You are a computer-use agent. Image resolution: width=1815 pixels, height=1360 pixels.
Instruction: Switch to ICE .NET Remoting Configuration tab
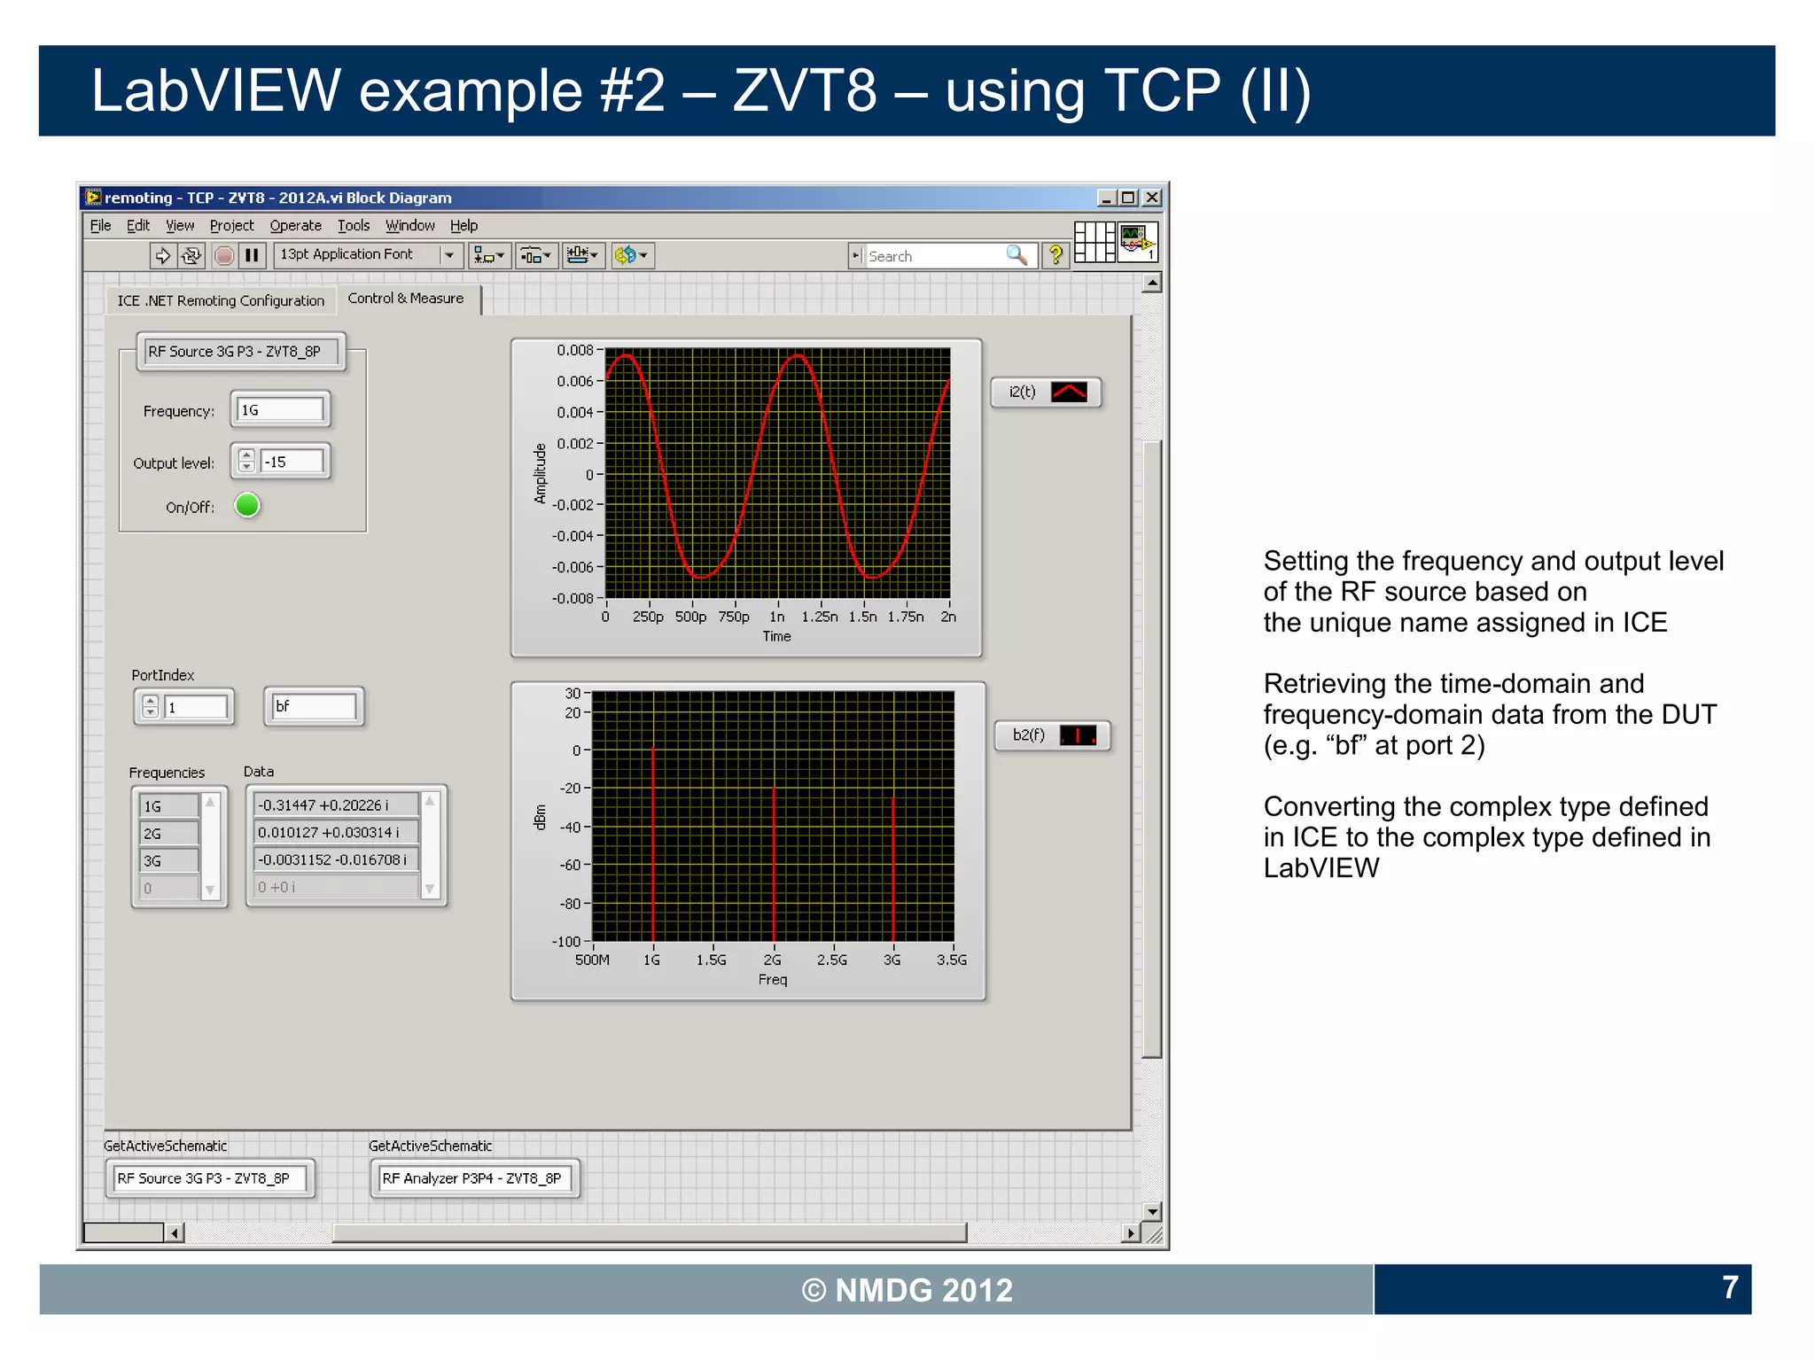point(221,301)
